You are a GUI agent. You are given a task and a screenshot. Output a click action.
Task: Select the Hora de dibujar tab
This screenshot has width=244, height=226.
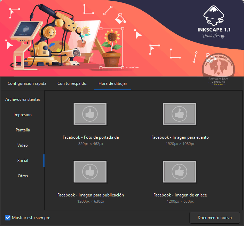[x=113, y=83]
